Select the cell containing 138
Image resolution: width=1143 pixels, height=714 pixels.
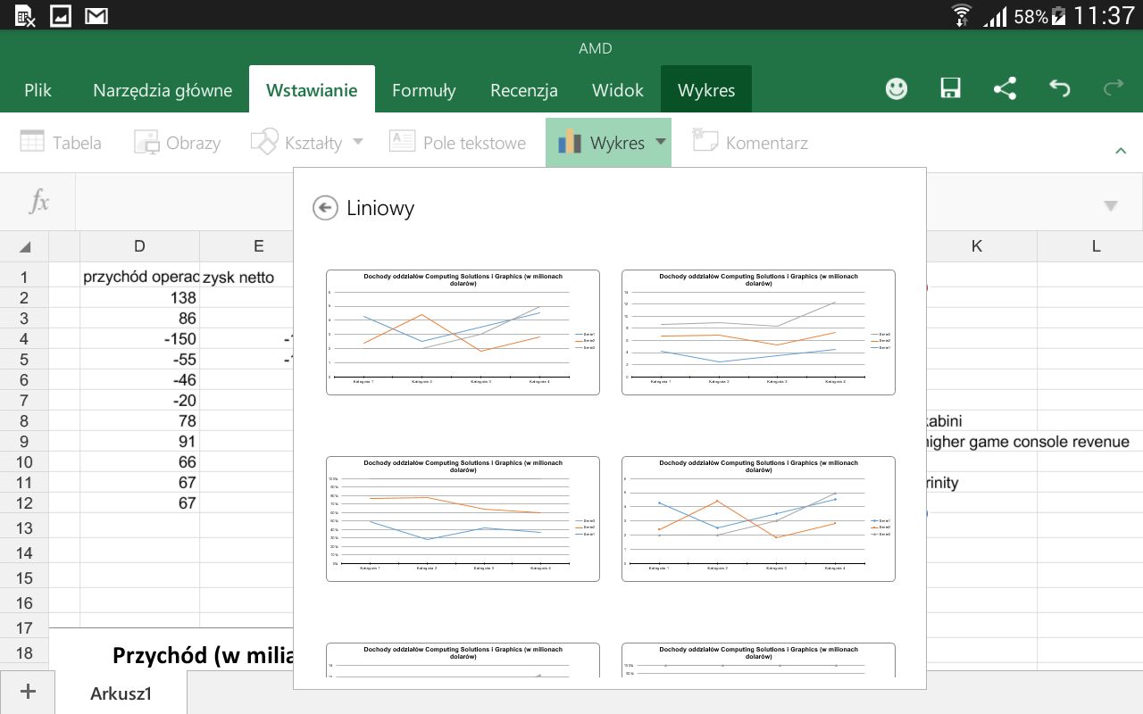[x=139, y=297]
